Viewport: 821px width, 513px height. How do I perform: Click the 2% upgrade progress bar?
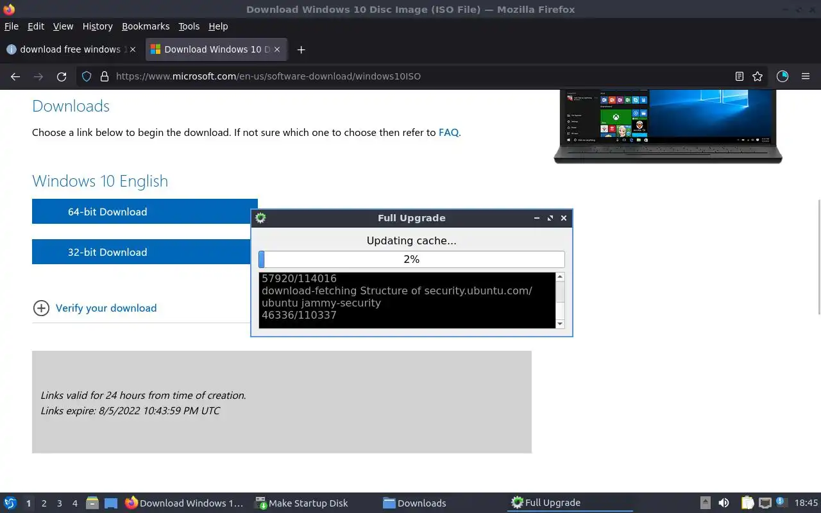[412, 259]
